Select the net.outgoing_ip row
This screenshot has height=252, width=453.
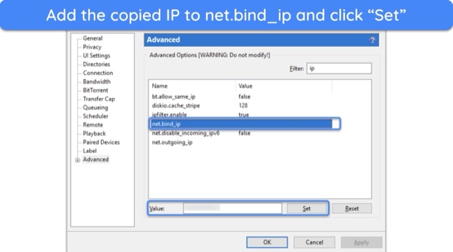click(240, 142)
